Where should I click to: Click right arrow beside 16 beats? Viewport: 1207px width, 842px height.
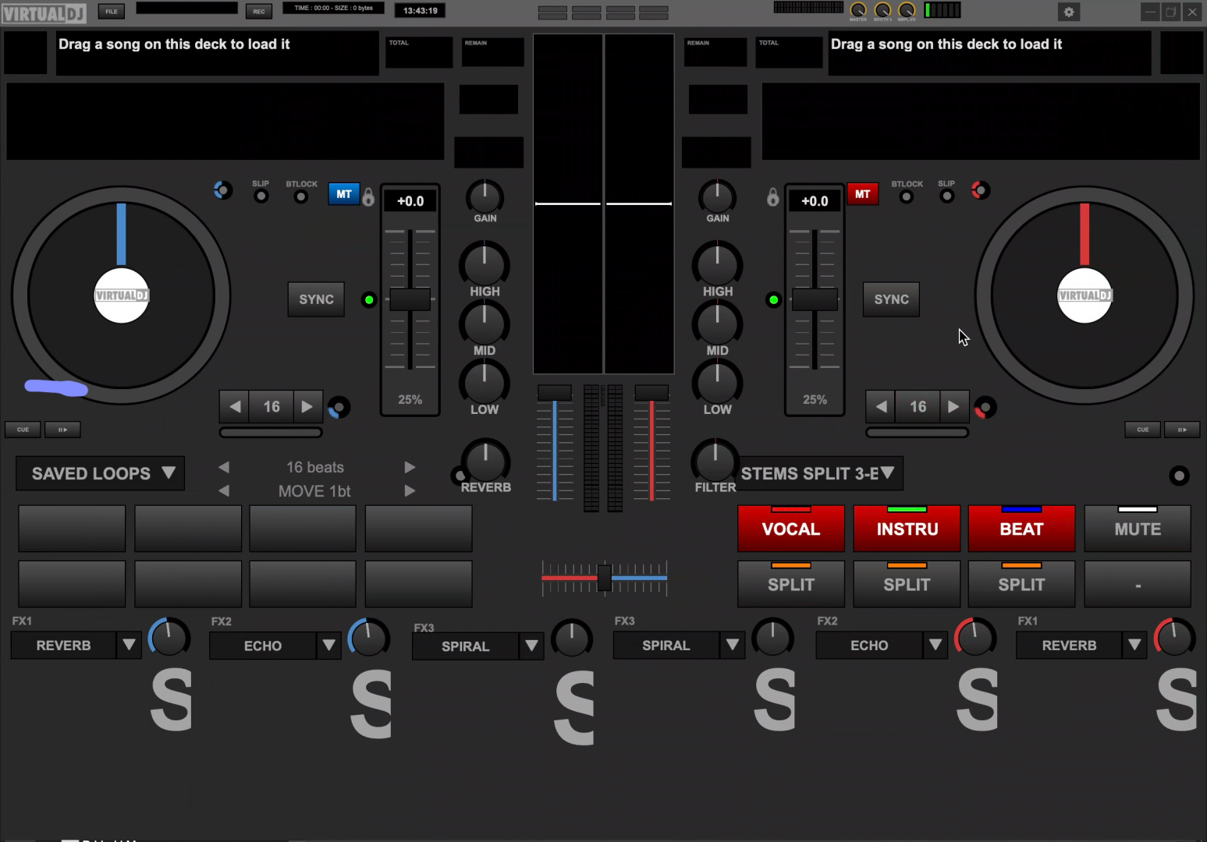(410, 467)
